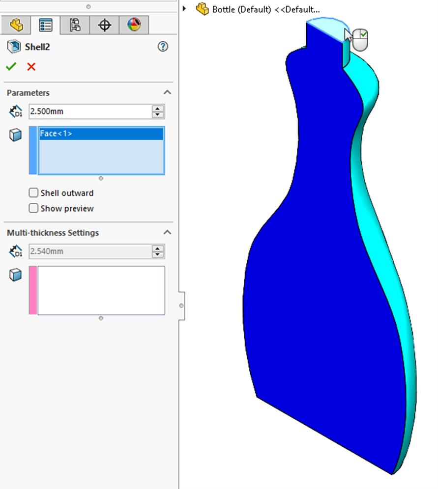This screenshot has width=438, height=489.
Task: Collapse the Multi-thickness Settings section
Action: (x=167, y=233)
